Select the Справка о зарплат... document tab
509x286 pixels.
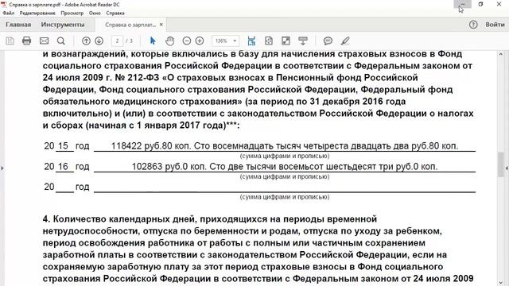click(x=130, y=25)
